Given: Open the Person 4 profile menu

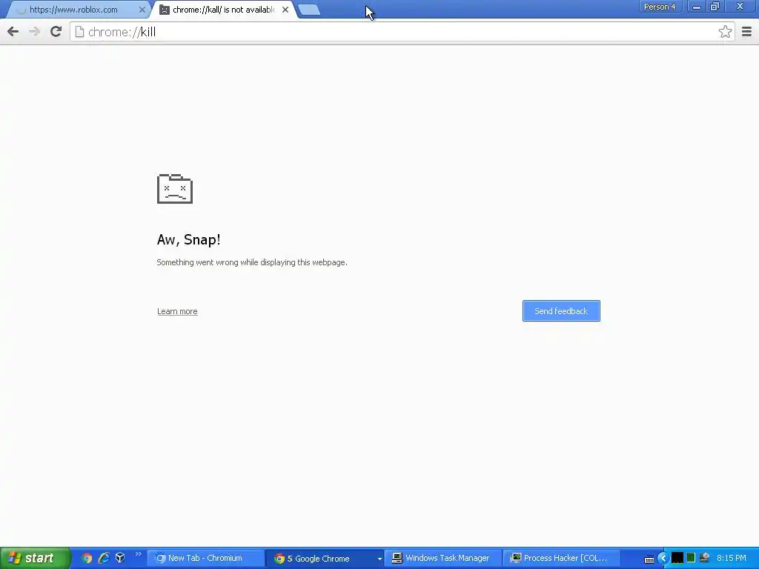Looking at the screenshot, I should 659,7.
